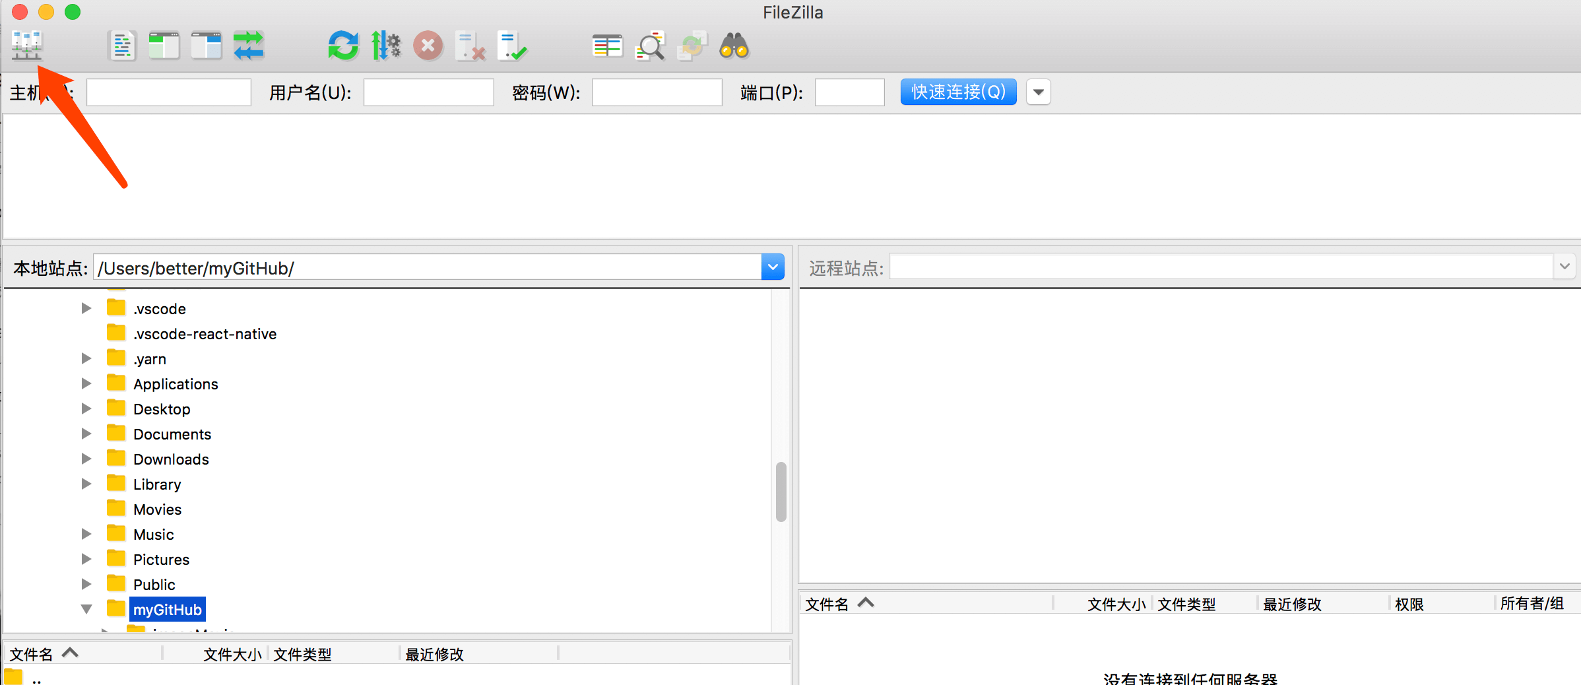This screenshot has height=685, width=1581.
Task: Sort remote files by 权限 column
Action: pyautogui.click(x=1442, y=604)
